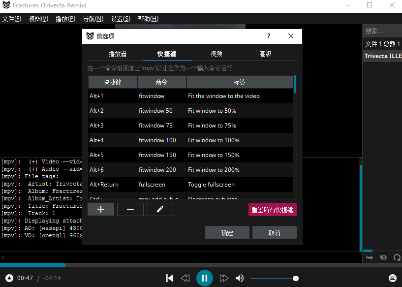Viewport: 402px width, 287px height.
Task: Click the 重置所有快捷键 reset button
Action: click(x=272, y=210)
